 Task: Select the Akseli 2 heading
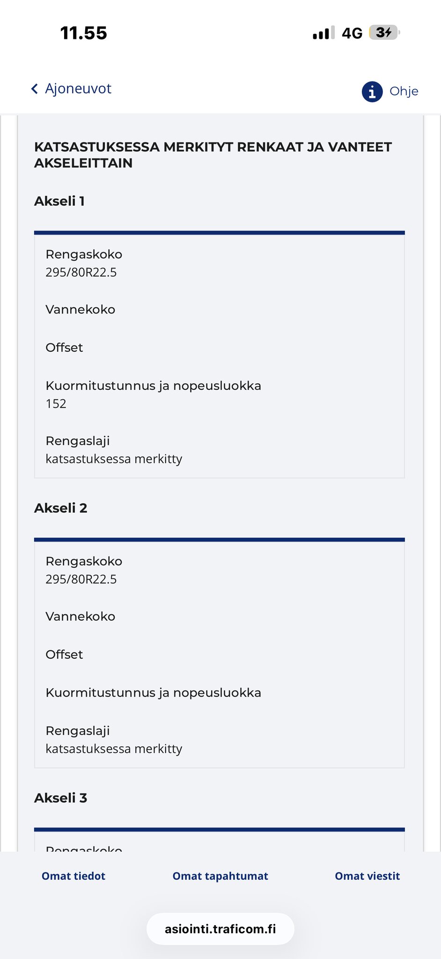point(61,508)
